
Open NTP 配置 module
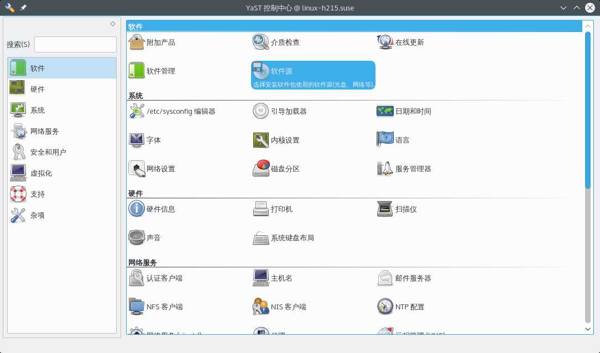(400, 307)
